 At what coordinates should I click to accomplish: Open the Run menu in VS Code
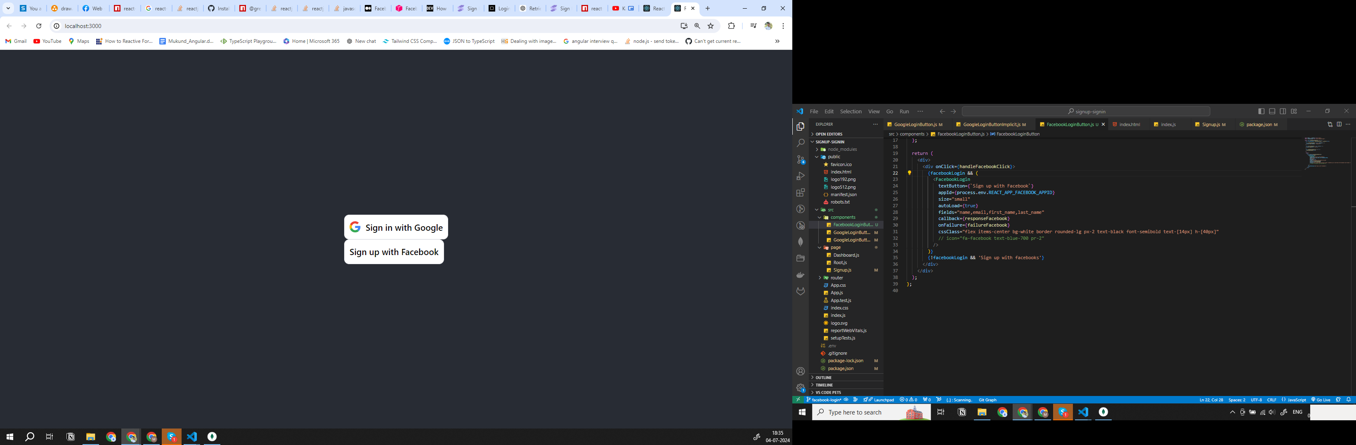tap(905, 111)
